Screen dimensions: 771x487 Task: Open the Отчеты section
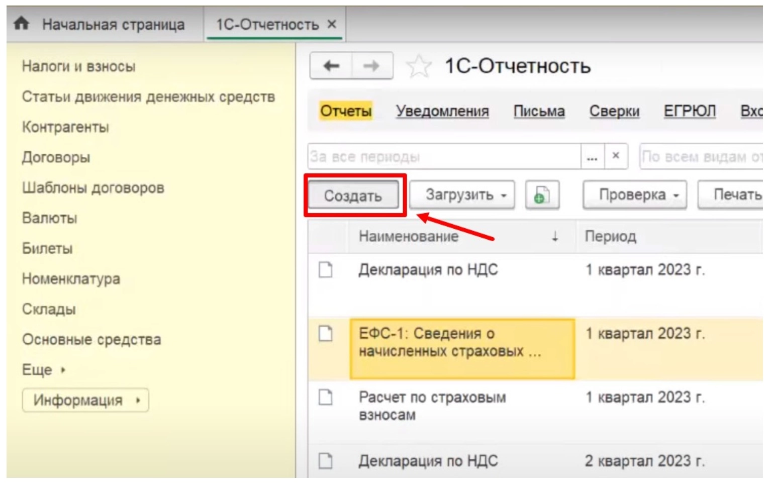(x=346, y=111)
